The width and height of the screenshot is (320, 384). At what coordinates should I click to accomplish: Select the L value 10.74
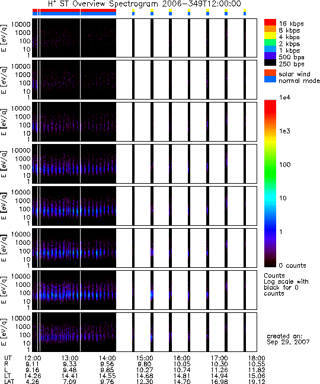(182, 370)
